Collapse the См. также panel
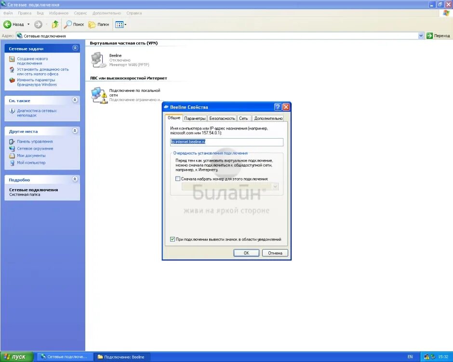453x362 pixels. pyautogui.click(x=75, y=100)
